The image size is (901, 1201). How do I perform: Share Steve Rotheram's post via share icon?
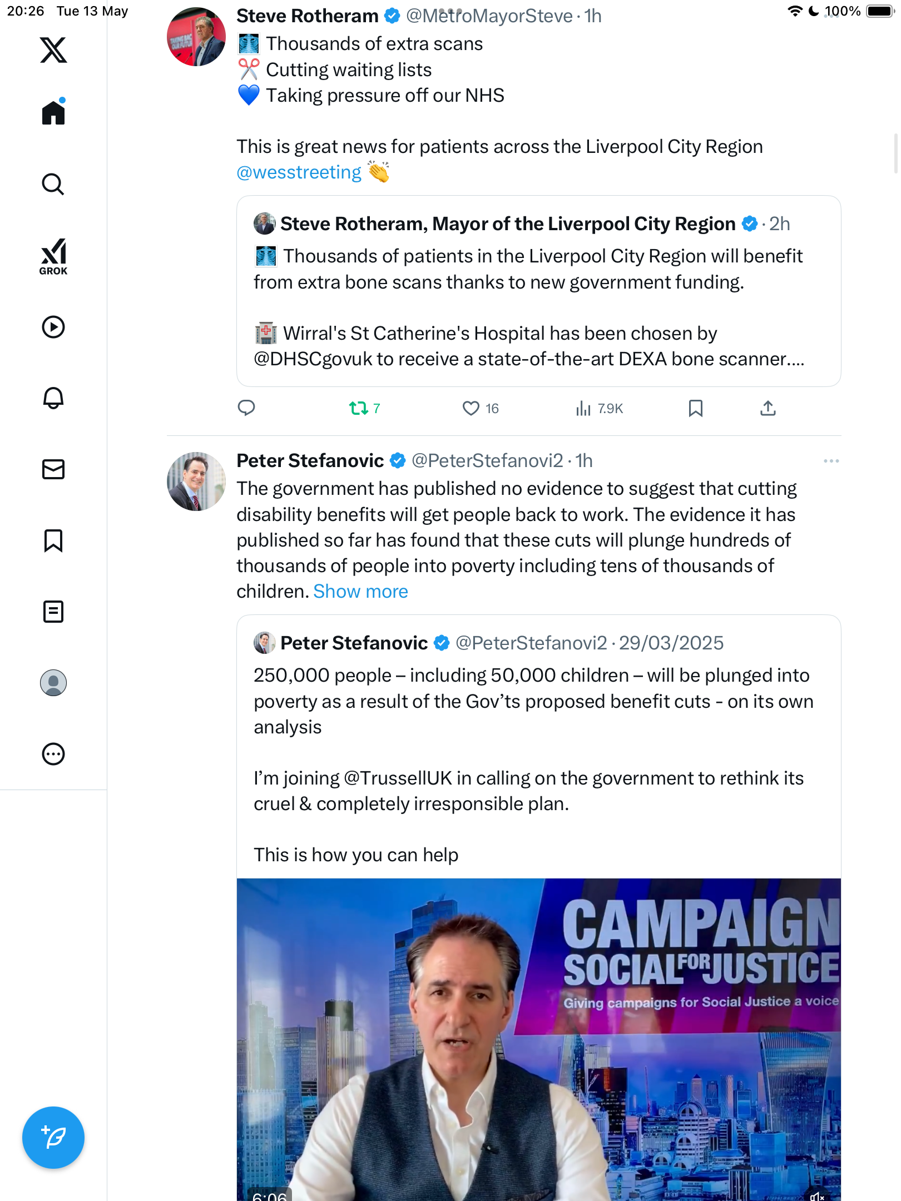(768, 409)
